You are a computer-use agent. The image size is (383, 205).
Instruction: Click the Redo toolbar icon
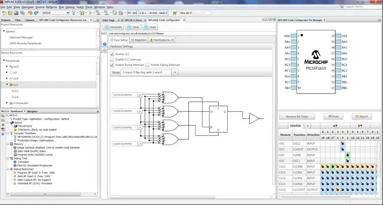coord(36,13)
